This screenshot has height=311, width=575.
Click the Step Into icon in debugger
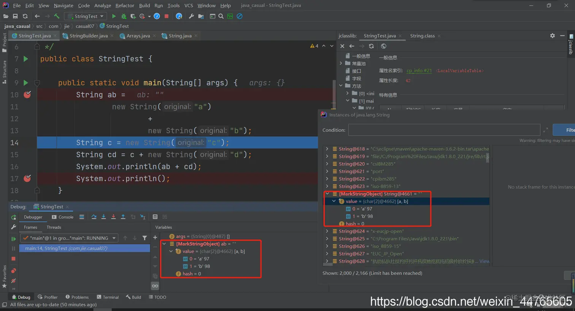click(x=103, y=217)
